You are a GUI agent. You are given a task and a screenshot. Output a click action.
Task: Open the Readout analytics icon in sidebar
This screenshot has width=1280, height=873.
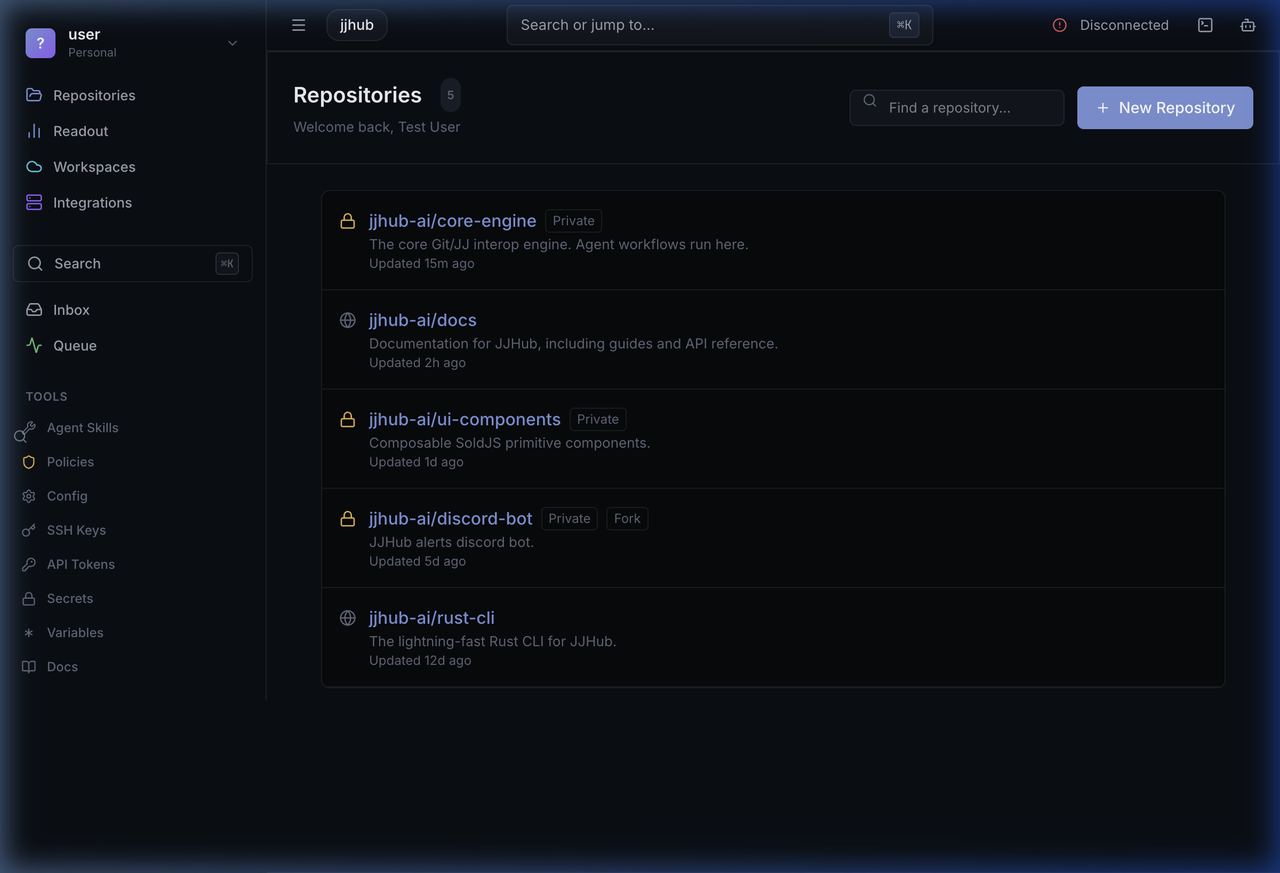[34, 131]
